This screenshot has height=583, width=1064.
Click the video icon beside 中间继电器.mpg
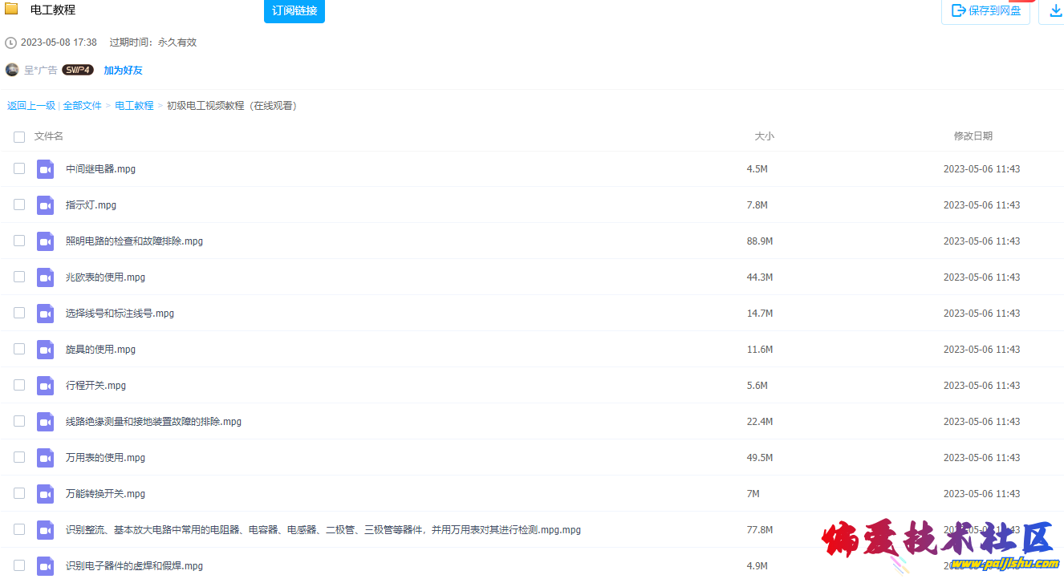(x=45, y=168)
